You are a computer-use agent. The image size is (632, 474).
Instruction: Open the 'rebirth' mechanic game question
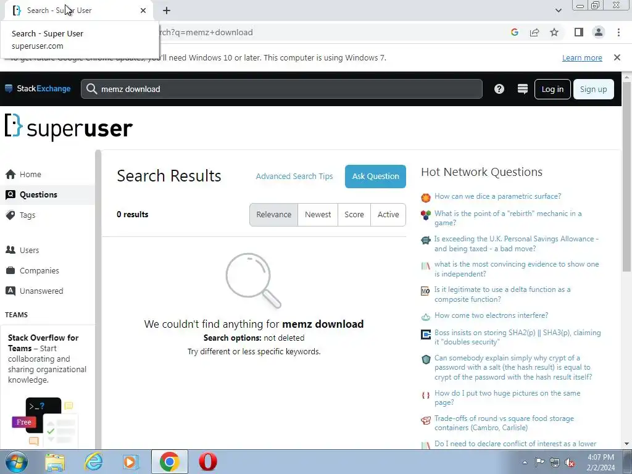point(508,218)
